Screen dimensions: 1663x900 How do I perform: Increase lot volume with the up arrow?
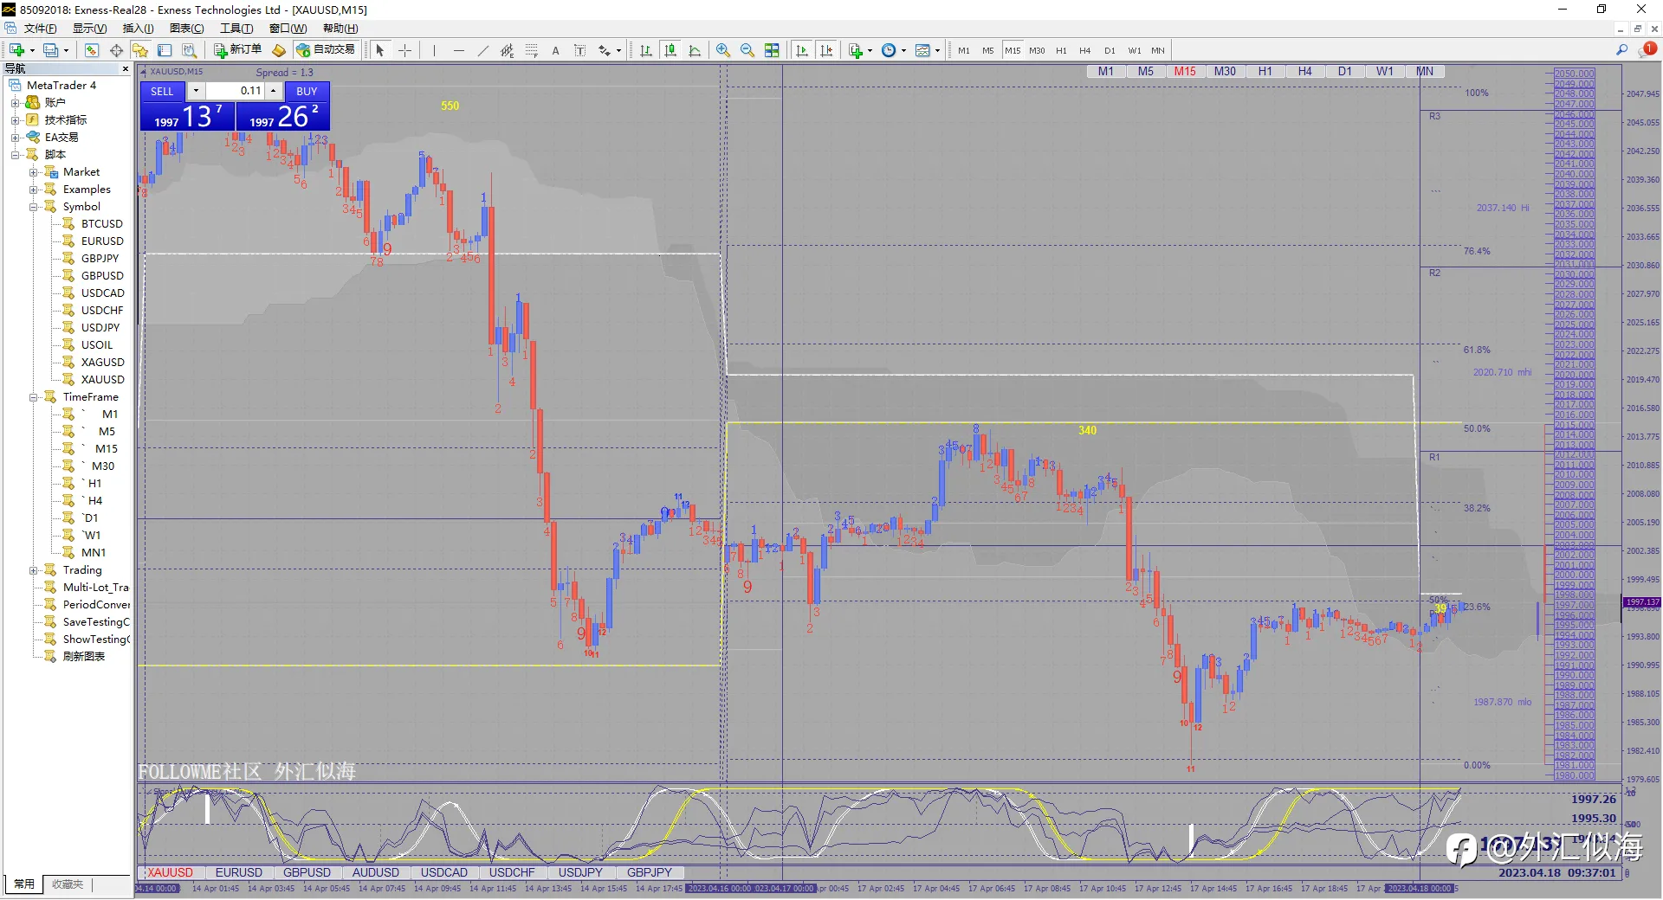(274, 91)
